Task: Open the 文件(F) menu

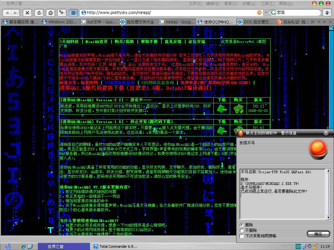Action: pyautogui.click(x=195, y=3)
